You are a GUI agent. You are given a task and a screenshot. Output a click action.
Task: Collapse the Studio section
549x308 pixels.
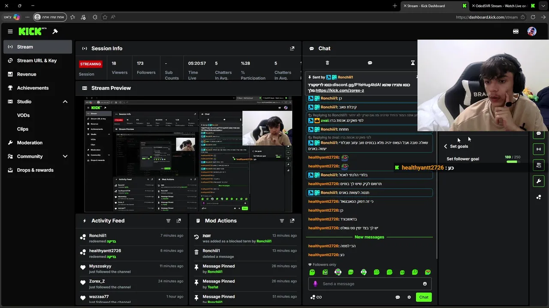pos(65,101)
